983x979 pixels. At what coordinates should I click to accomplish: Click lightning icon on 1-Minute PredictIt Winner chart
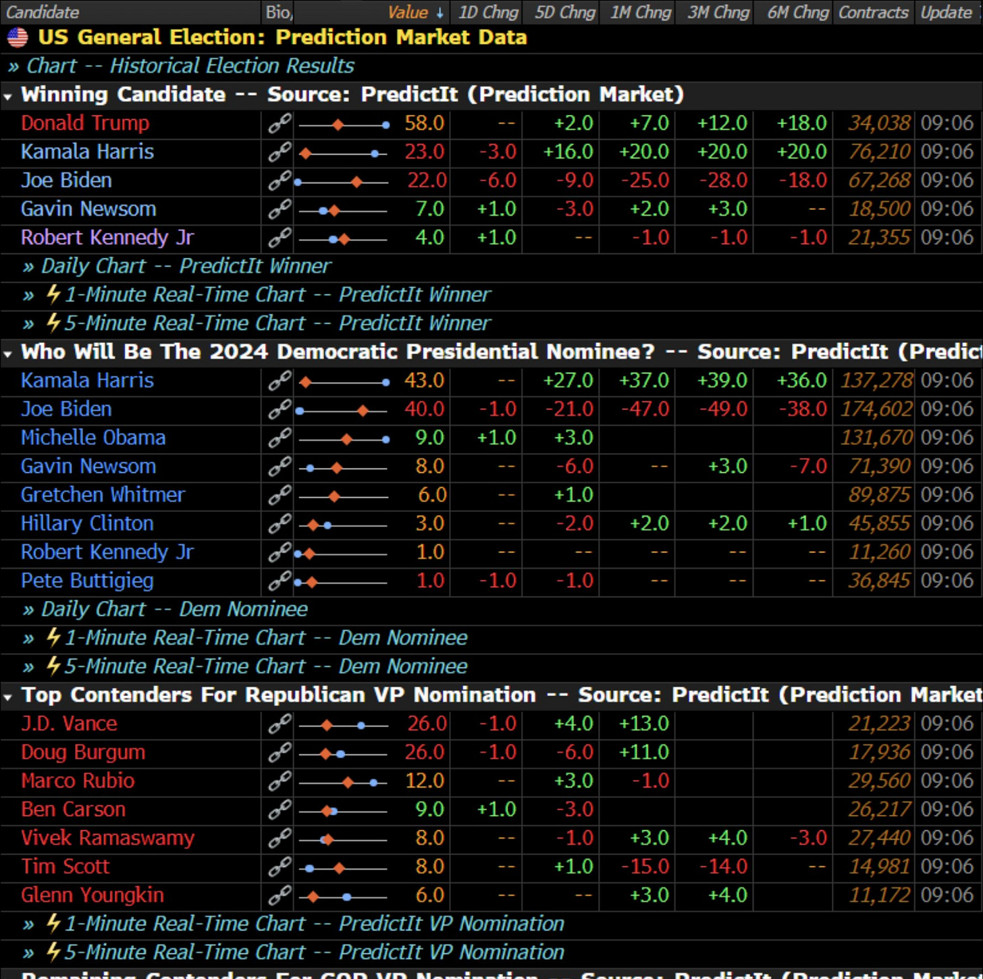[x=53, y=294]
